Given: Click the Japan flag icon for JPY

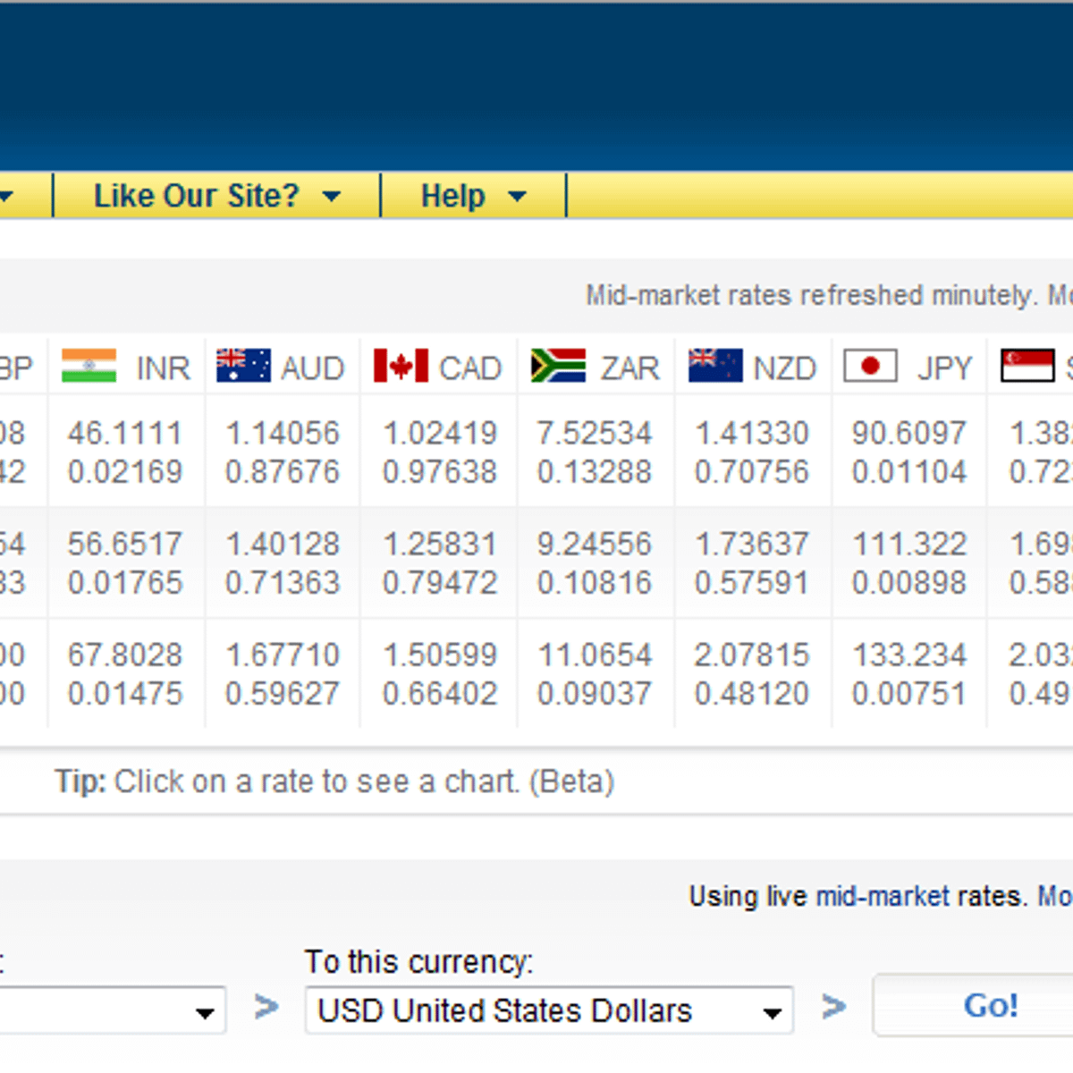Looking at the screenshot, I should (x=871, y=366).
